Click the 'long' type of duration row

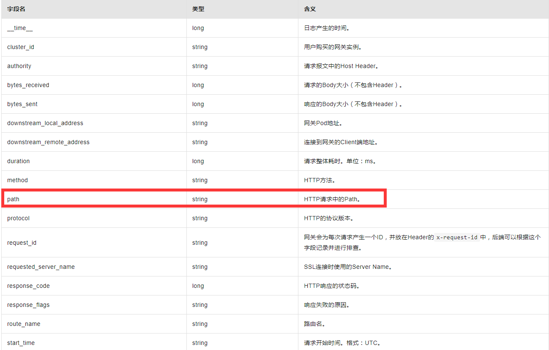pyautogui.click(x=198, y=161)
